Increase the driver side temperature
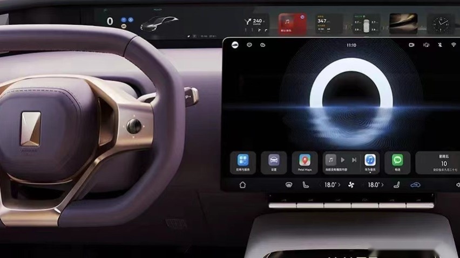This screenshot has width=460, height=258. 340,185
